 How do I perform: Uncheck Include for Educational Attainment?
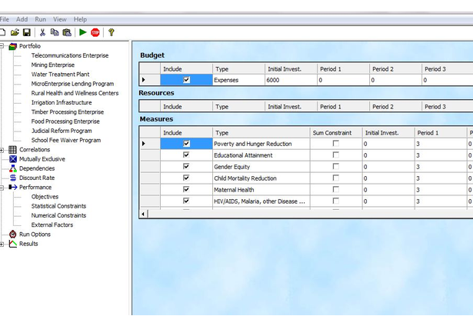[186, 155]
